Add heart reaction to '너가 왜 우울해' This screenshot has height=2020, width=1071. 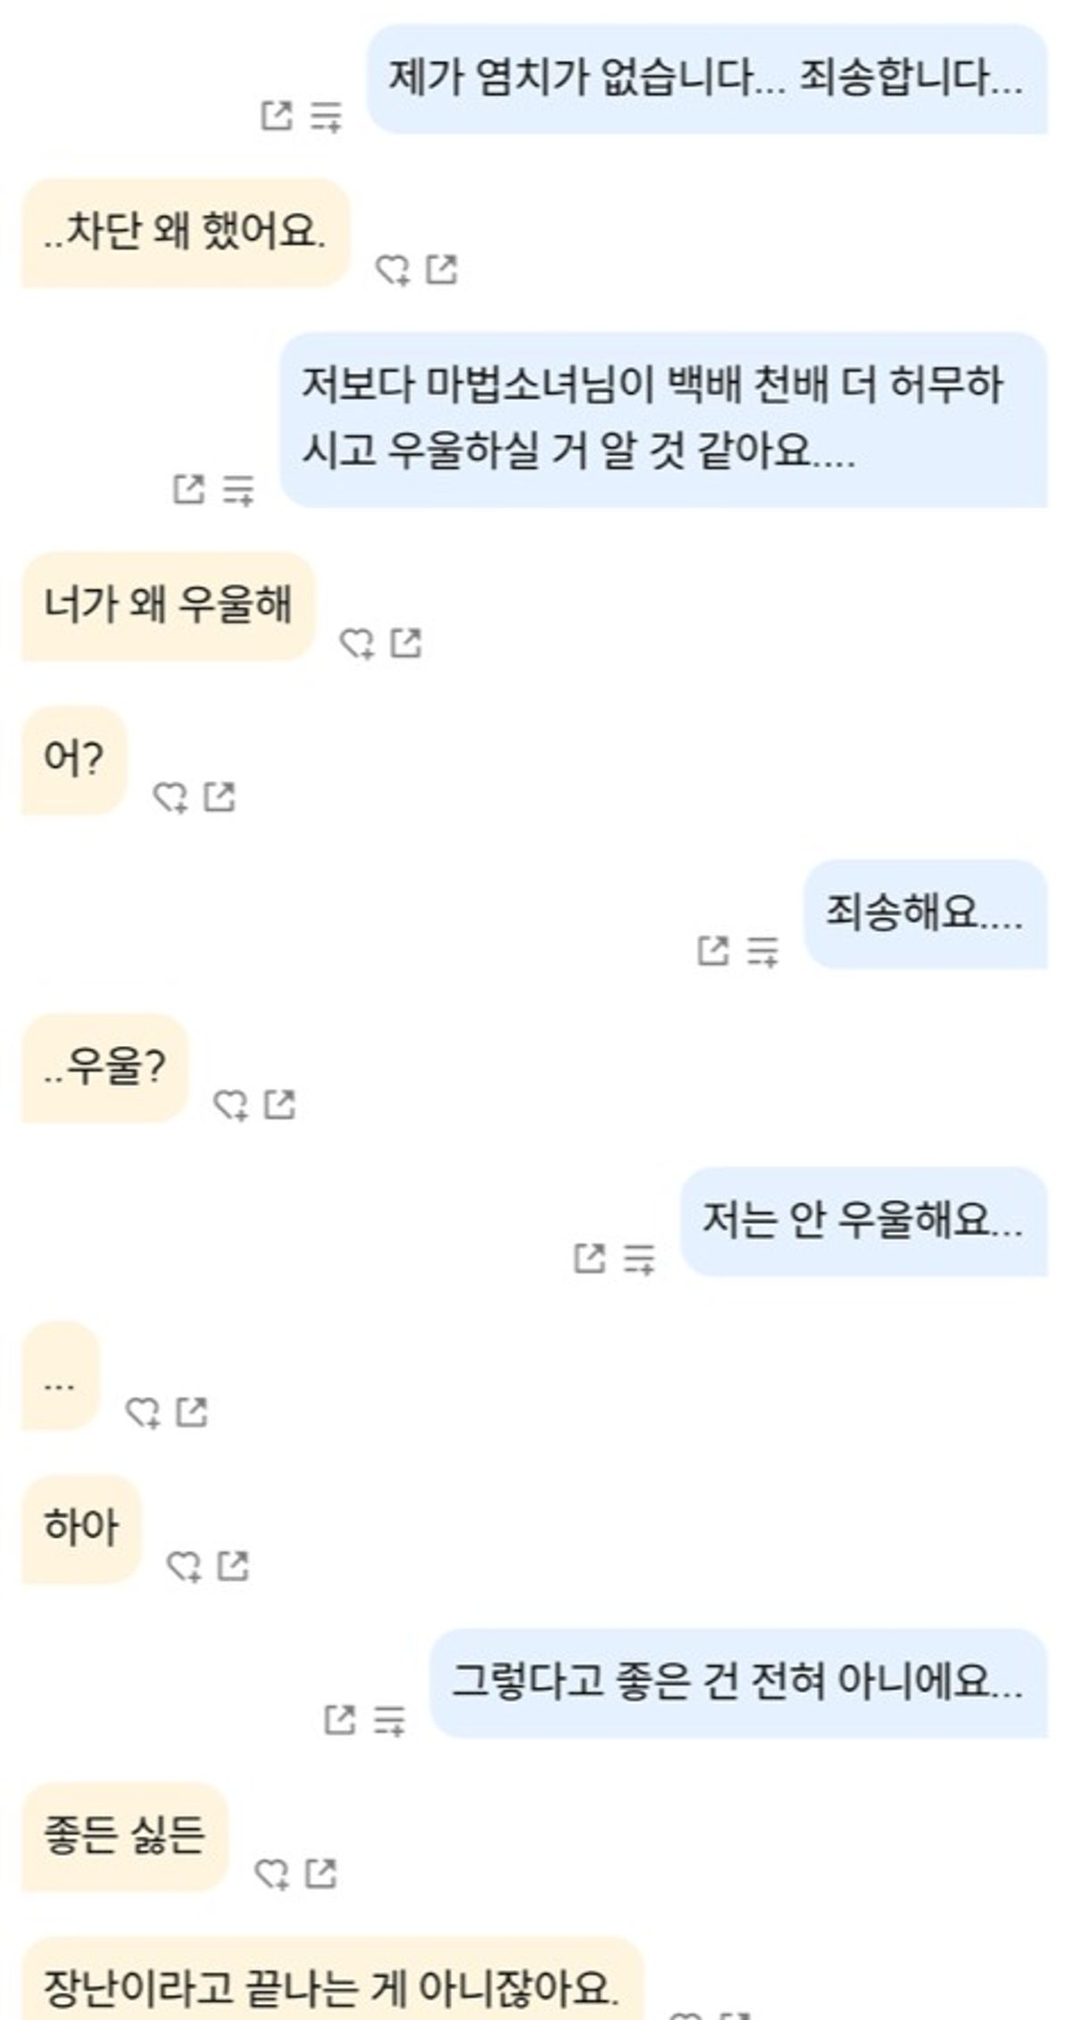tap(357, 644)
